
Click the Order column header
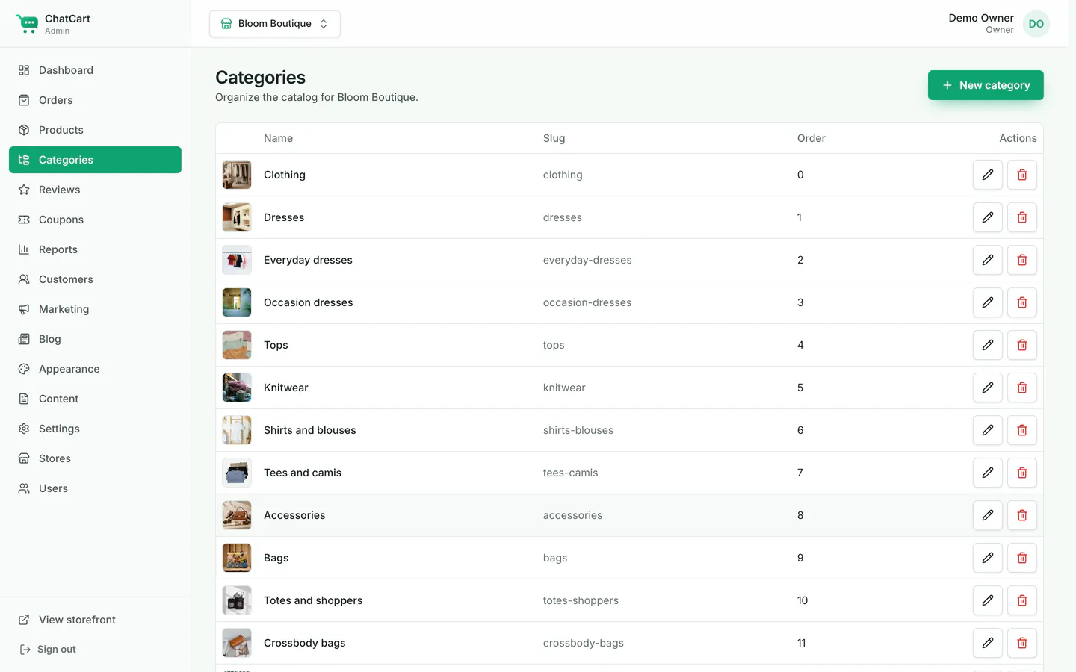click(811, 138)
